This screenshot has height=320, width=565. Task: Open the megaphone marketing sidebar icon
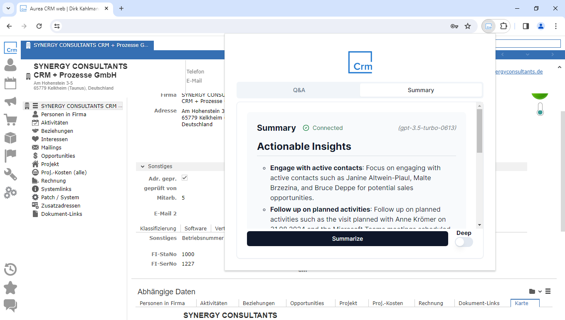10,101
